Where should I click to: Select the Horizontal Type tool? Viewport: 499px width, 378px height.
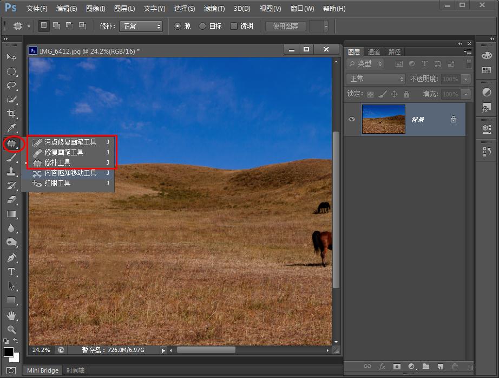pos(11,272)
